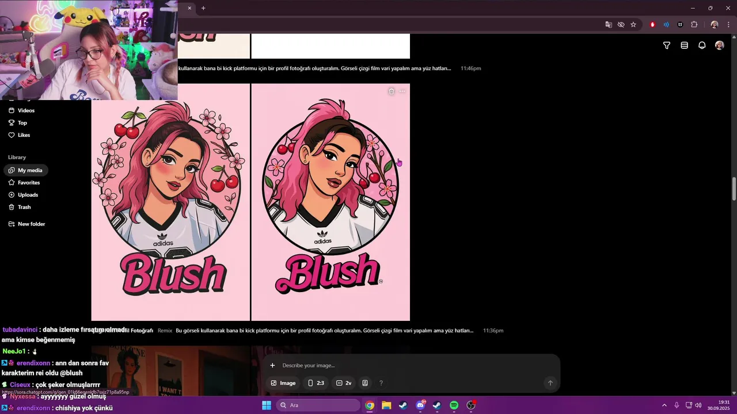The width and height of the screenshot is (737, 414).
Task: Bookmark this page with the star icon
Action: point(633,25)
